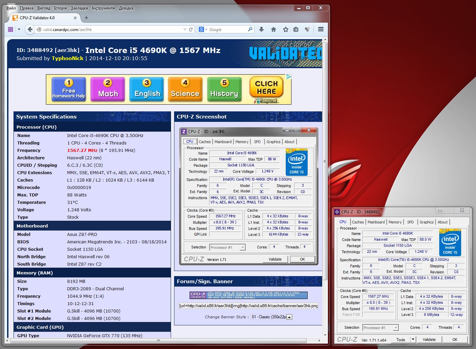Click Tools button in CPU-Z window
This screenshot has width=476, height=349.
point(401,340)
